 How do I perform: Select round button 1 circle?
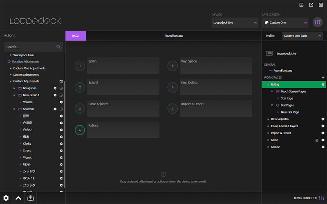pyautogui.click(x=80, y=66)
